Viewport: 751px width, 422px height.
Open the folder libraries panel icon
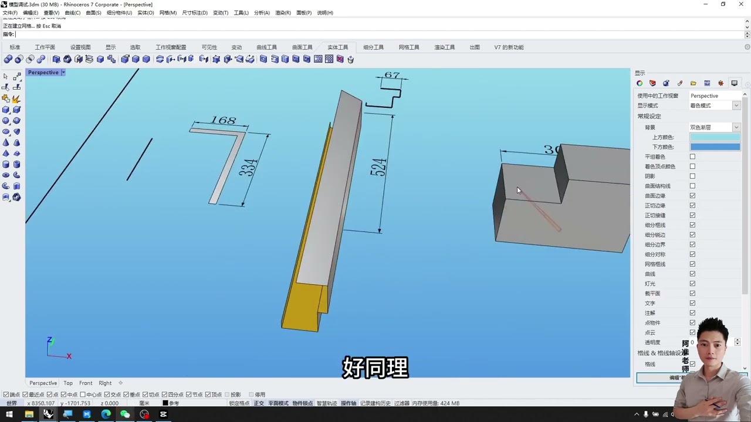pos(694,83)
